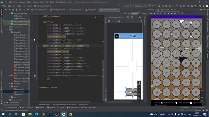Click day 27 circle button in emulator
The height and width of the screenshot is (117, 209).
tap(167, 73)
